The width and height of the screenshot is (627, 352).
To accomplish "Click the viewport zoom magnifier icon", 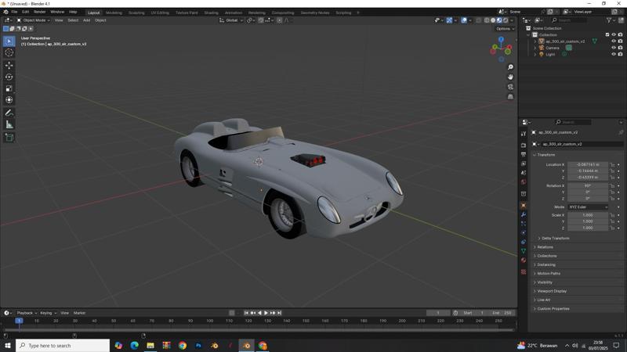I will coord(510,67).
